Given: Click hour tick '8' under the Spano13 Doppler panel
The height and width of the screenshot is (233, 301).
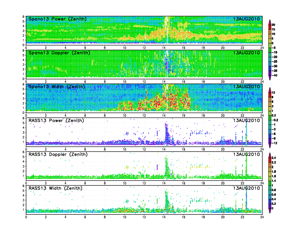Looking at the screenshot, I should tap(105, 82).
